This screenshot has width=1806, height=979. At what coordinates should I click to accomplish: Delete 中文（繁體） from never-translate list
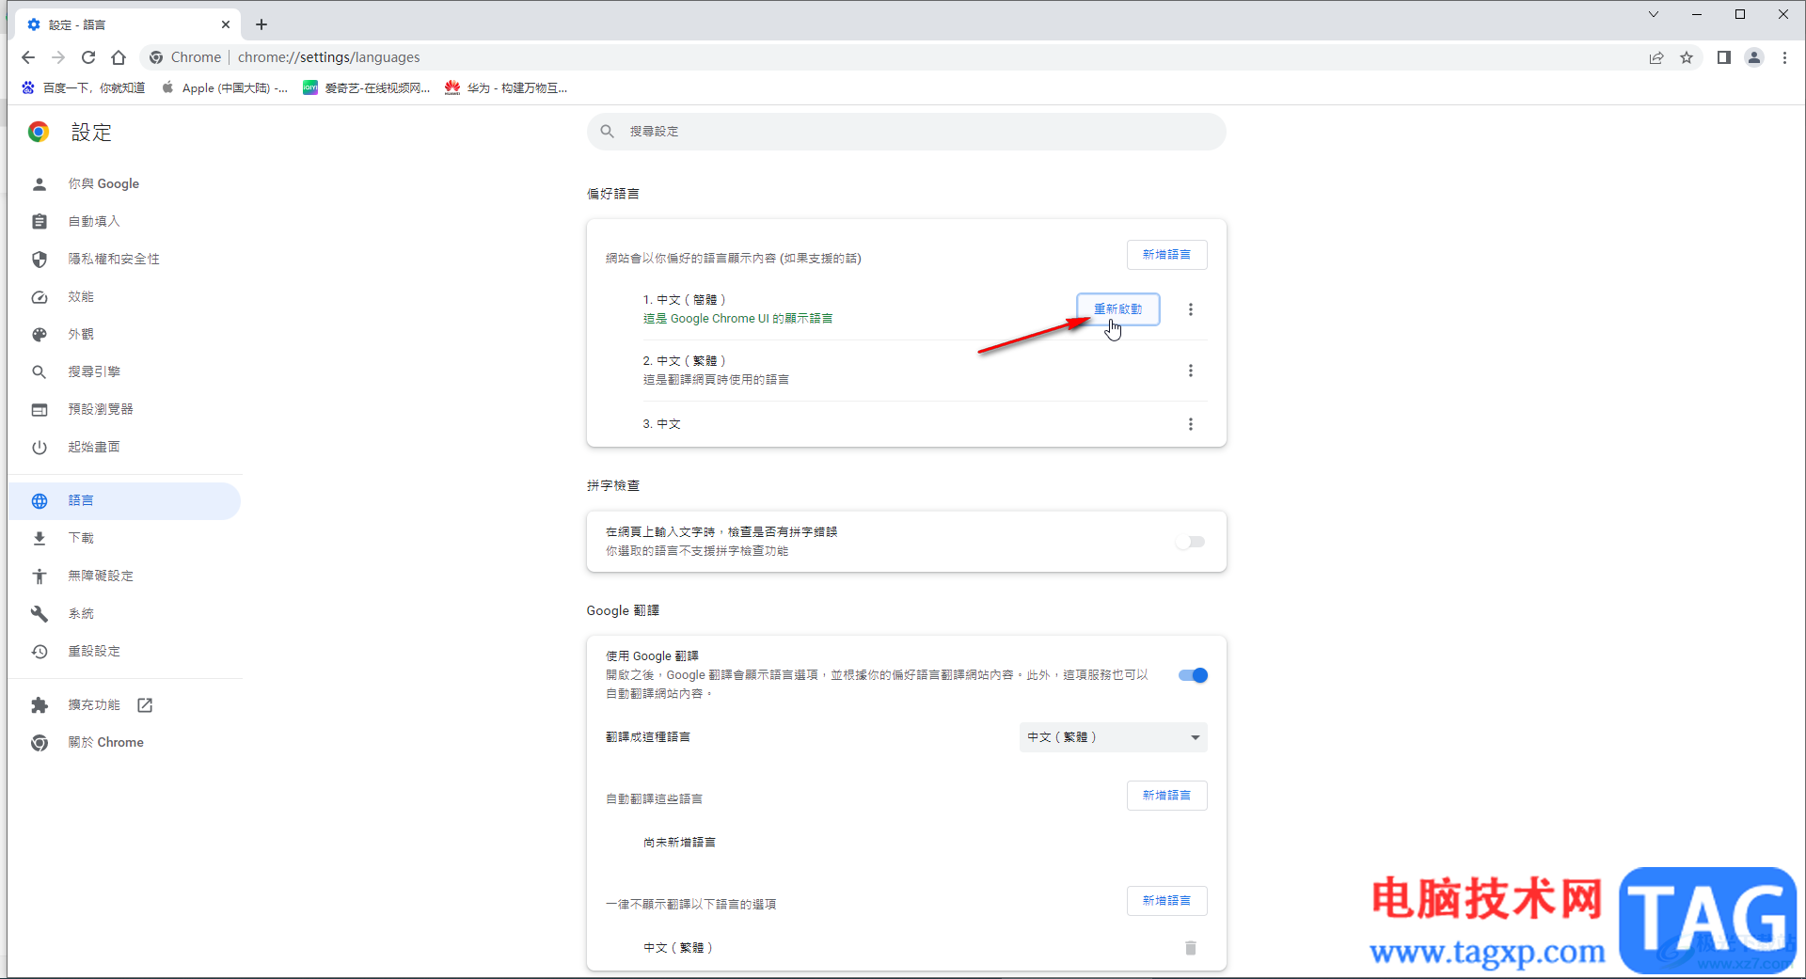(x=1191, y=948)
